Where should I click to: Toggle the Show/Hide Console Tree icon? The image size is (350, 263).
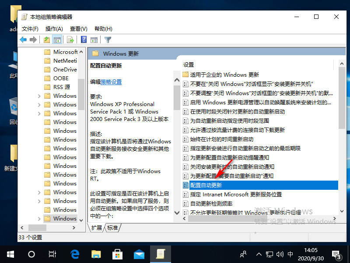pyautogui.click(x=57, y=40)
